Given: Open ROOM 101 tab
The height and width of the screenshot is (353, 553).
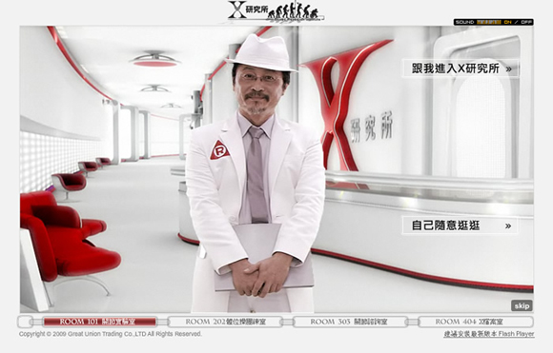Looking at the screenshot, I should tap(99, 322).
